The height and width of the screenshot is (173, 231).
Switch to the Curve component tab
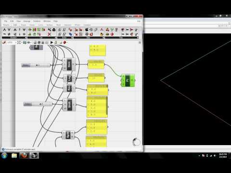click(x=40, y=25)
